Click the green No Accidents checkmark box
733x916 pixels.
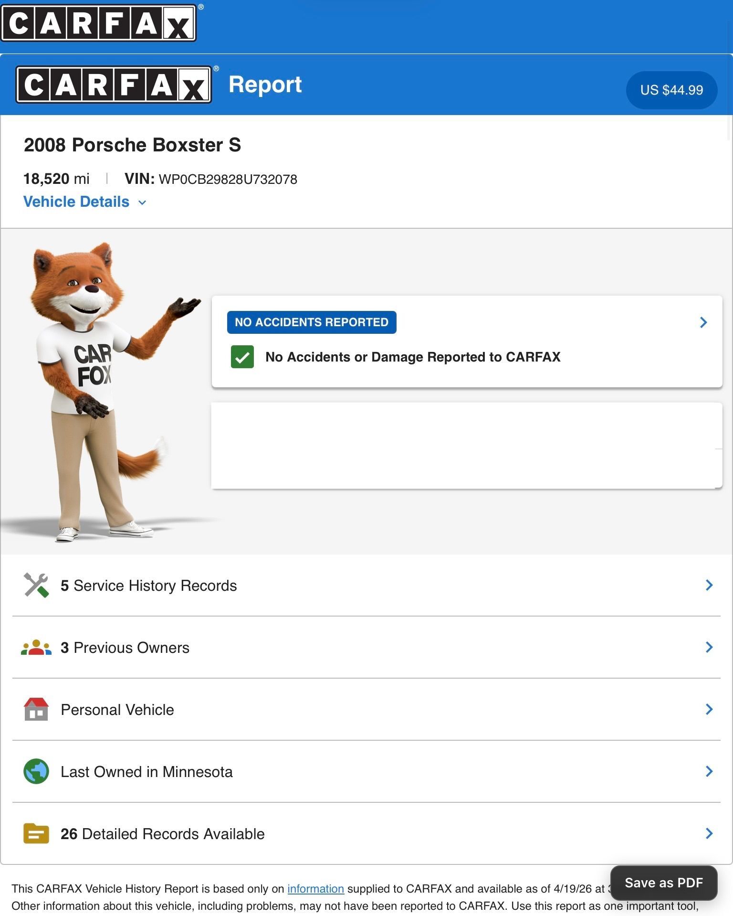pos(242,357)
